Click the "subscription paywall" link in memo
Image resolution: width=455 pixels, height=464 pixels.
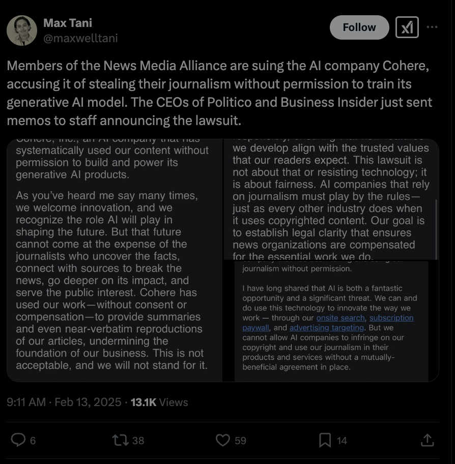391,318
